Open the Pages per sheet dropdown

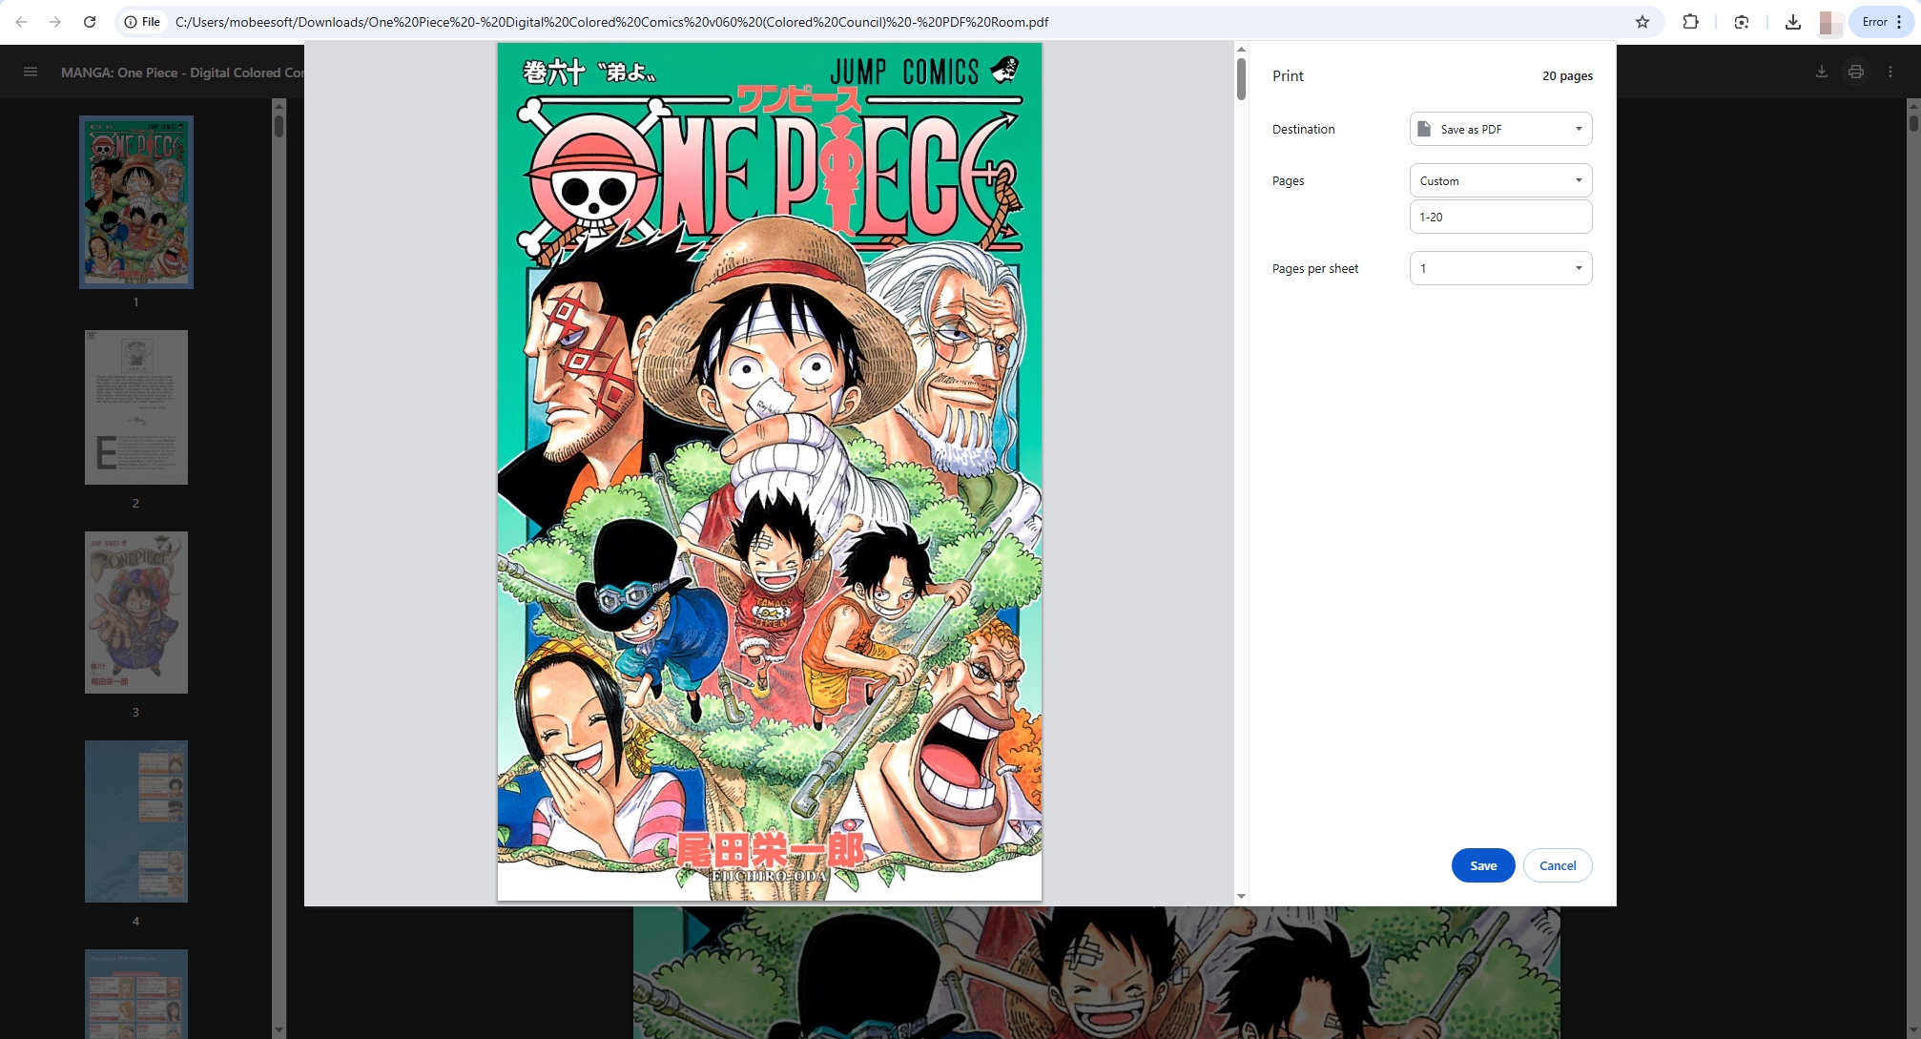pyautogui.click(x=1500, y=268)
